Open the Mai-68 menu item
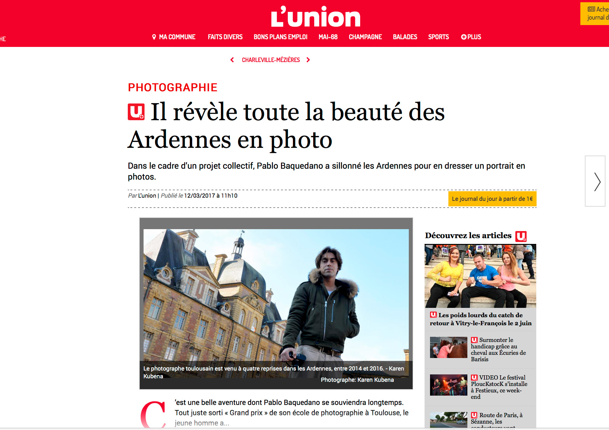Viewport: 609px width, 430px height. pyautogui.click(x=328, y=37)
